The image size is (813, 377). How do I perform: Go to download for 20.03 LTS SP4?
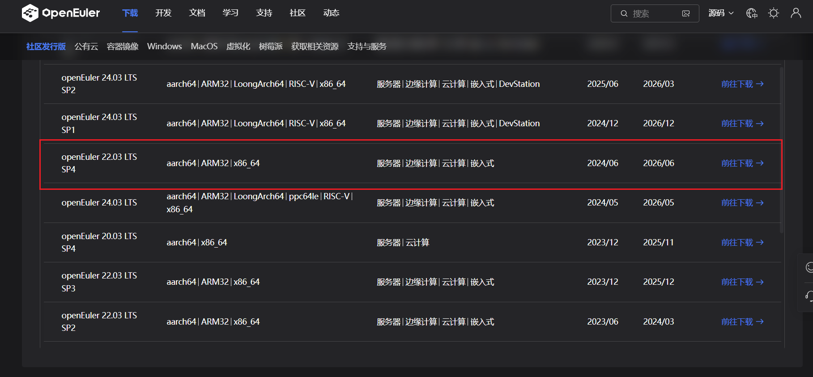(x=742, y=243)
